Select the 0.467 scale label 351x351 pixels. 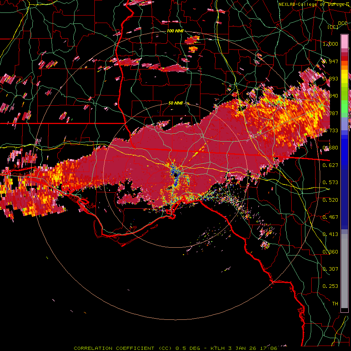[330, 217]
